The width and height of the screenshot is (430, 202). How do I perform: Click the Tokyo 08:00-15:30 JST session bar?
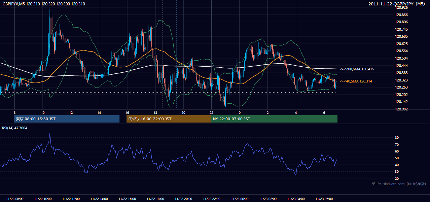tap(67, 119)
